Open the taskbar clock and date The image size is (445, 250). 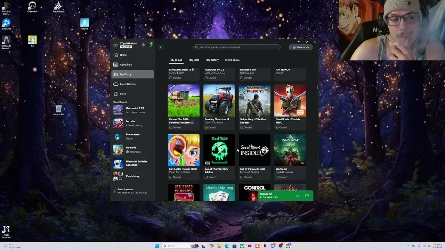pyautogui.click(x=438, y=246)
